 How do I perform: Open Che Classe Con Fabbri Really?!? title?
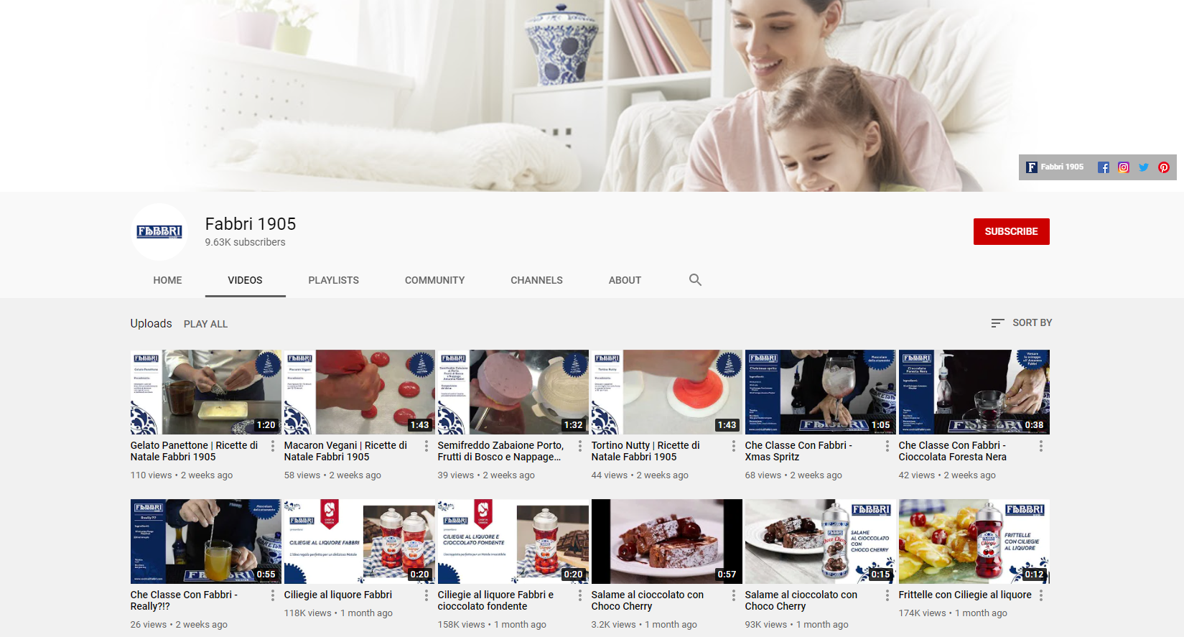184,600
